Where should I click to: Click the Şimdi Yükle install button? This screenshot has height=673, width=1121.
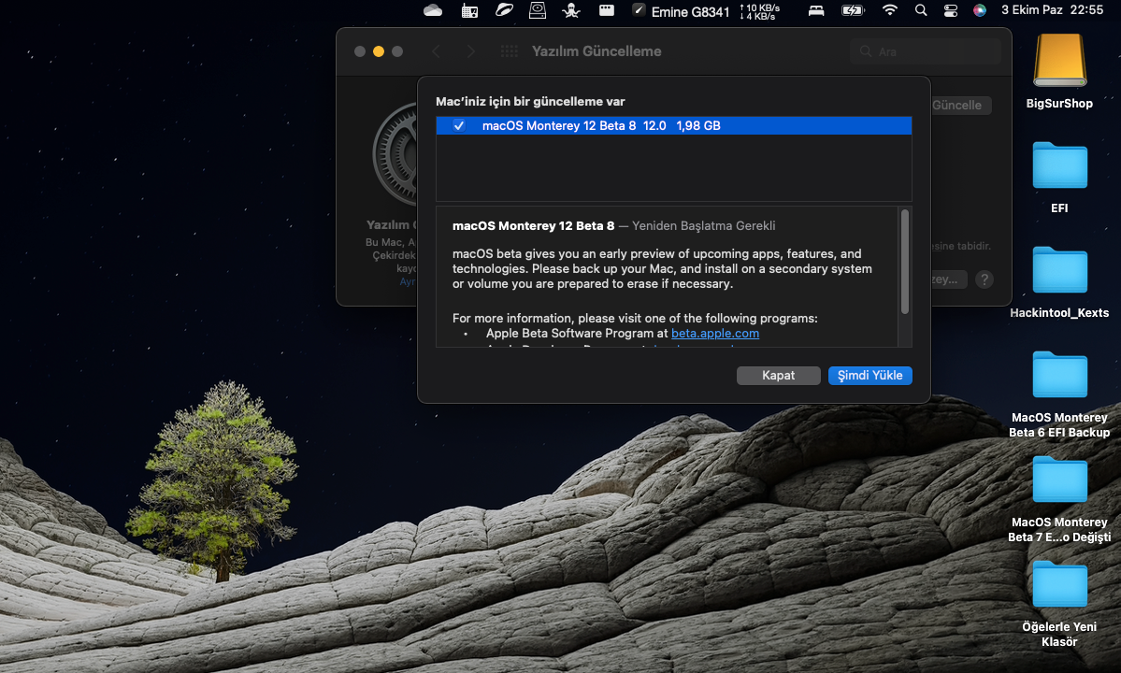(x=869, y=375)
